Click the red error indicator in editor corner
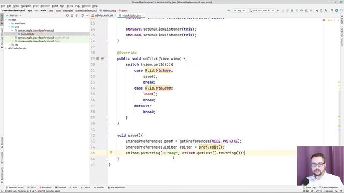 coord(324,20)
